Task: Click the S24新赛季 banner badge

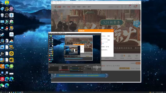Action: pos(112,22)
